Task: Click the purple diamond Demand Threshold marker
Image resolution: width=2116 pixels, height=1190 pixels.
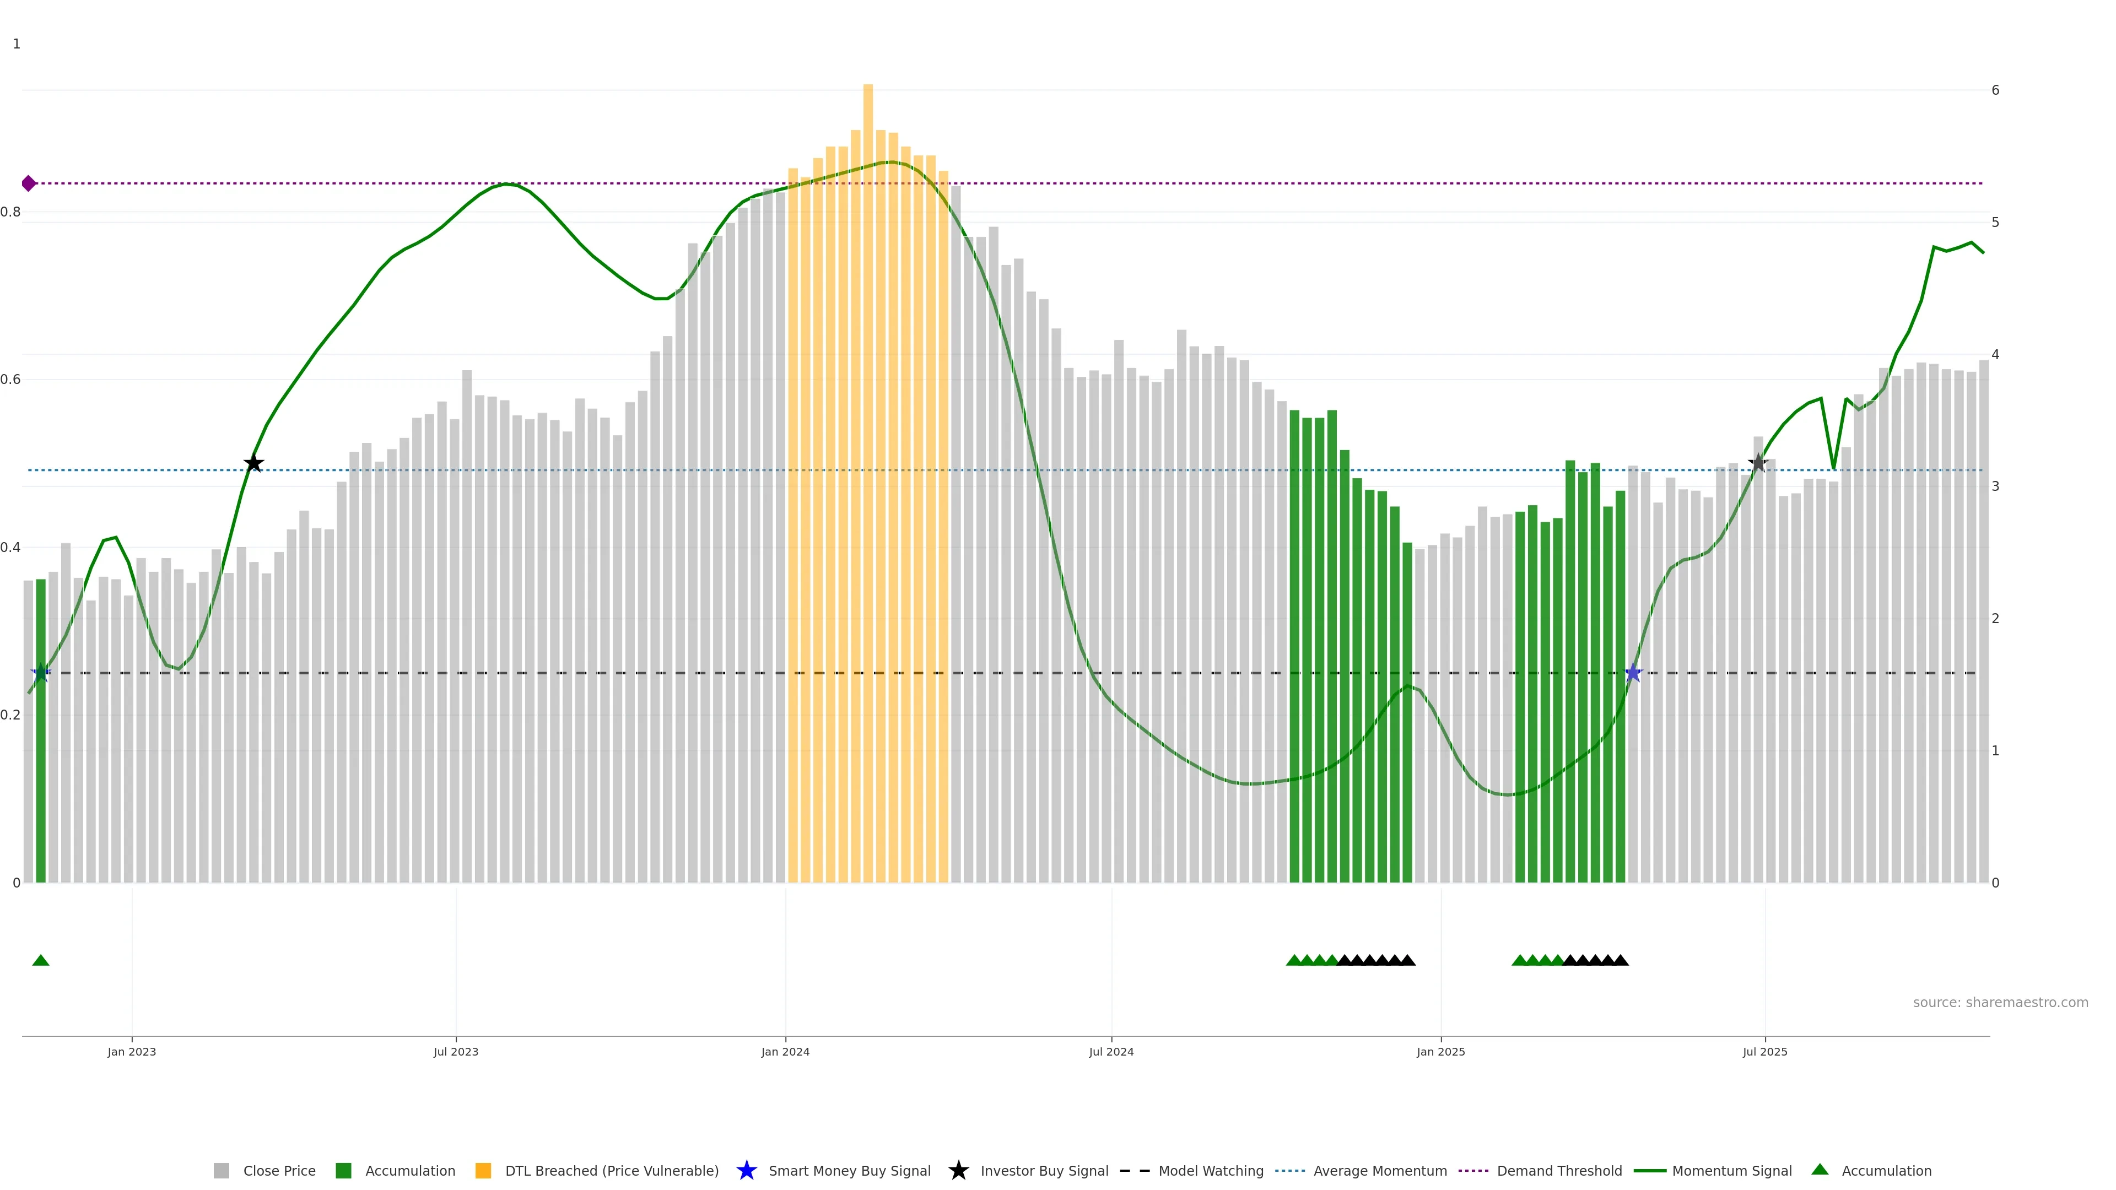Action: tap(29, 183)
